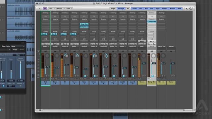
Task: Open the Master channel automation mode Off menu
Action: click(171, 51)
